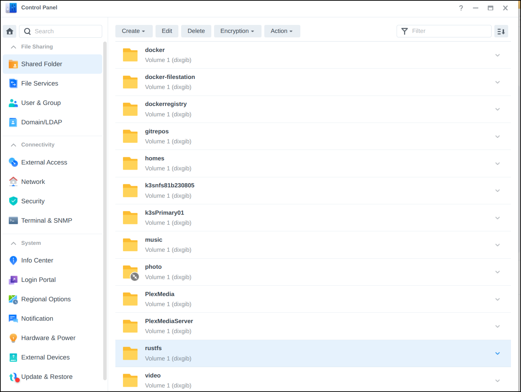This screenshot has height=392, width=521.
Task: Click the Hardware & Power bulb icon
Action: click(13, 338)
